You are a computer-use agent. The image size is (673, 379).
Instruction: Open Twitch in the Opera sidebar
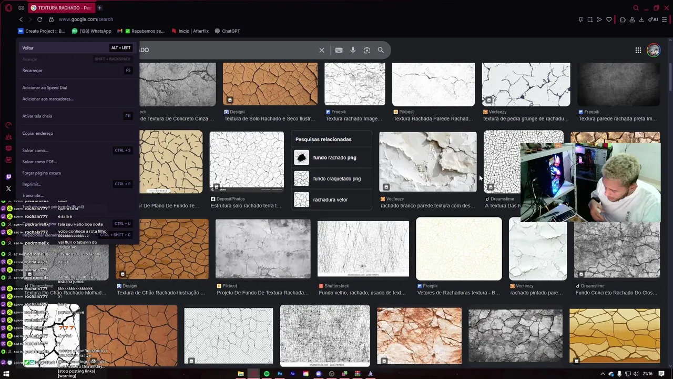pos(8,177)
